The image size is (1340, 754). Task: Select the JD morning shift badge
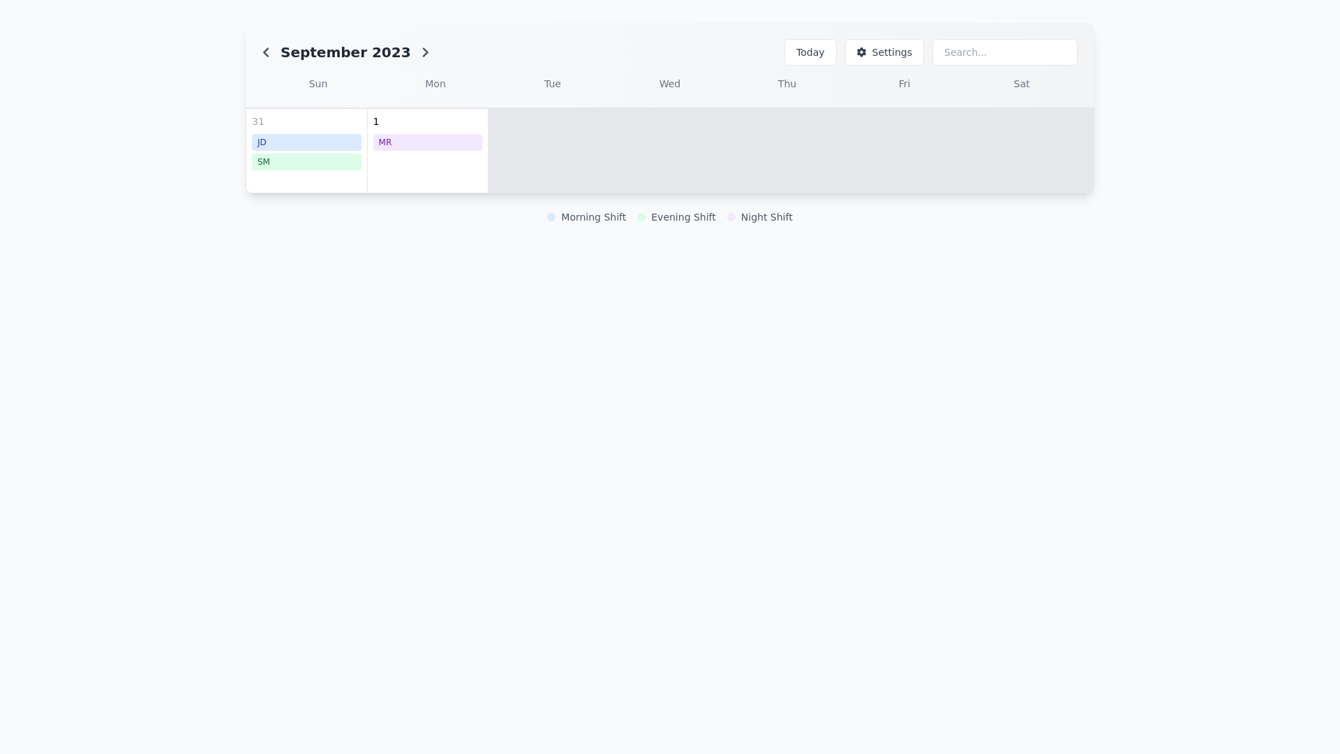[306, 142]
